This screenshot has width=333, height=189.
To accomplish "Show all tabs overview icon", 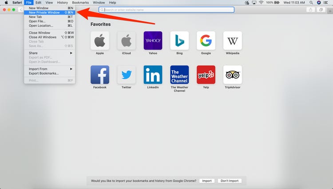I will click(x=321, y=10).
